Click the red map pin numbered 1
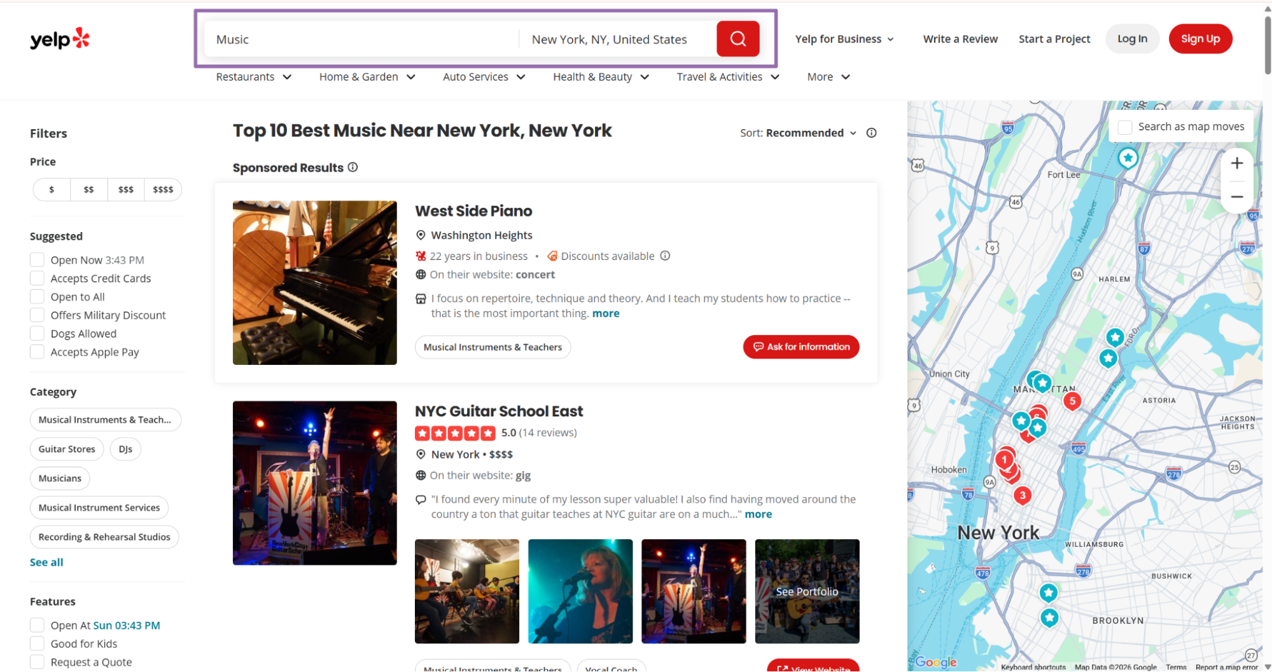 point(1004,459)
